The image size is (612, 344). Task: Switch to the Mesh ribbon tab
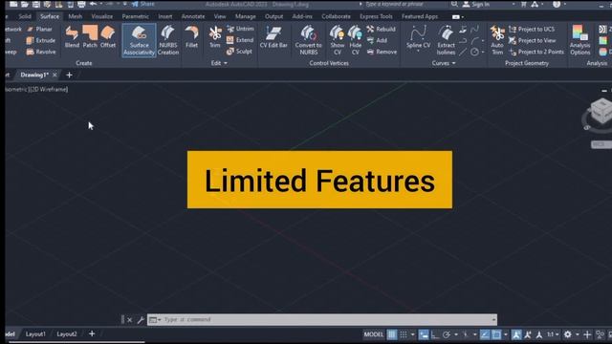75,16
